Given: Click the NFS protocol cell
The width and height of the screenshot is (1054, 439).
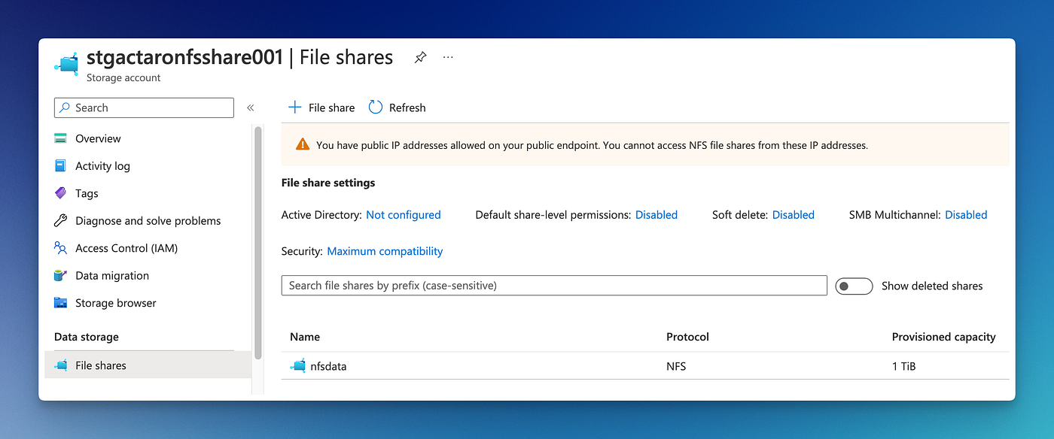Looking at the screenshot, I should tap(676, 366).
